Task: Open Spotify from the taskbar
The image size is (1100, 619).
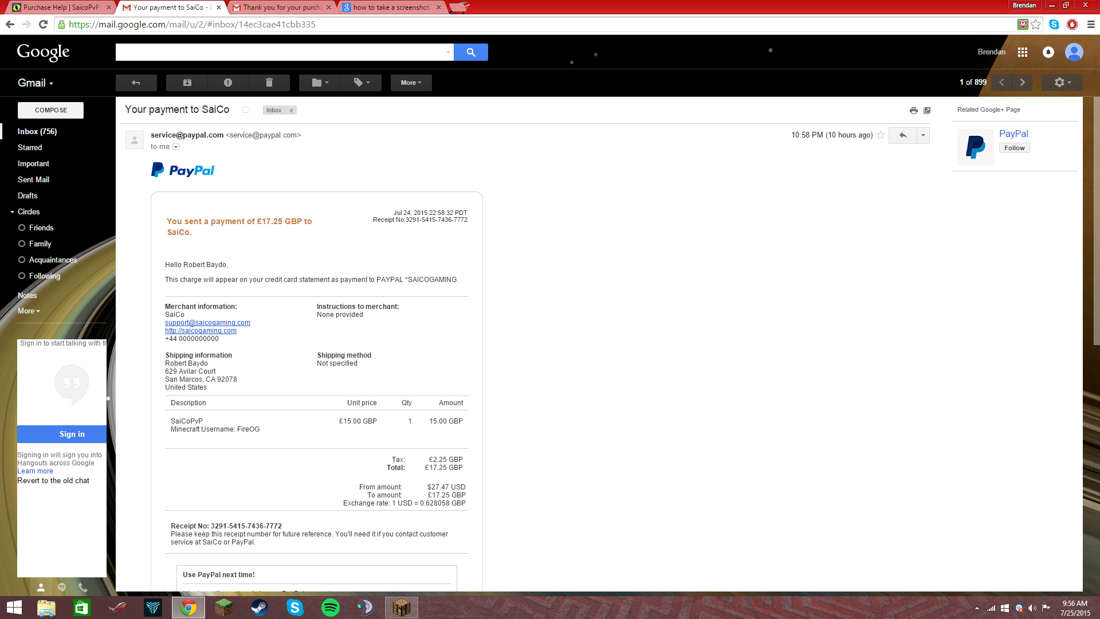Action: [x=331, y=608]
